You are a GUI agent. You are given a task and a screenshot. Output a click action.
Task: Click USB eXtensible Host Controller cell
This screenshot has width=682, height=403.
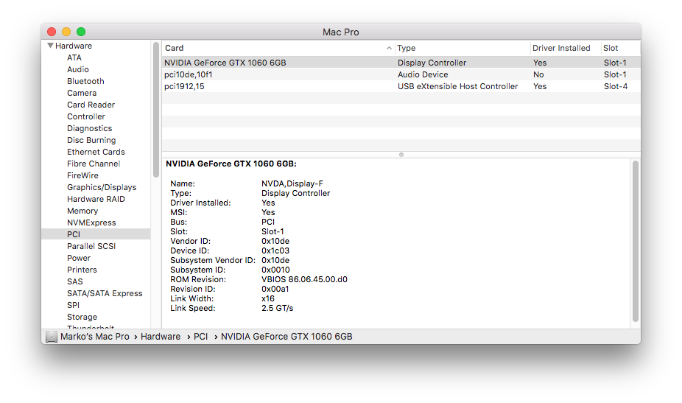(457, 86)
